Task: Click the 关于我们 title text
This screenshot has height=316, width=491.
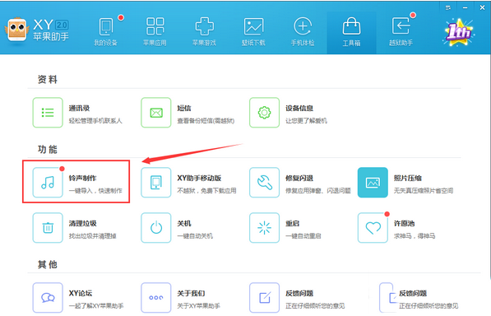Action: tap(191, 294)
